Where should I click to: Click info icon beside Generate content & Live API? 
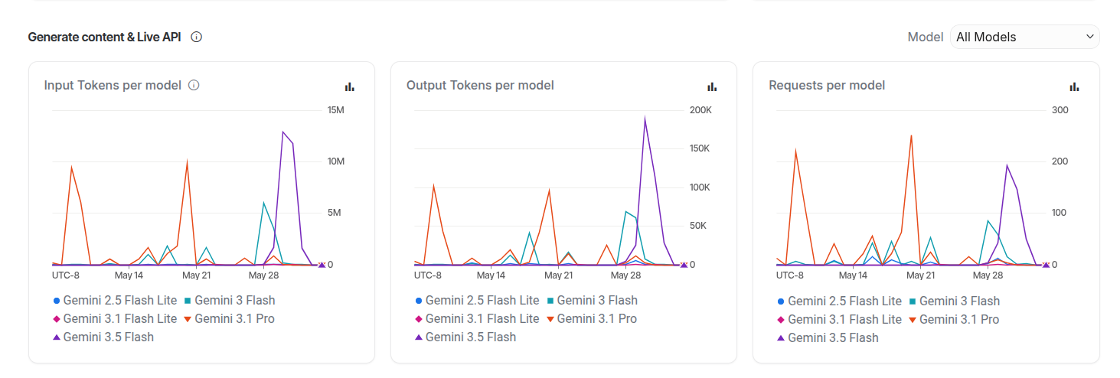[x=196, y=37]
